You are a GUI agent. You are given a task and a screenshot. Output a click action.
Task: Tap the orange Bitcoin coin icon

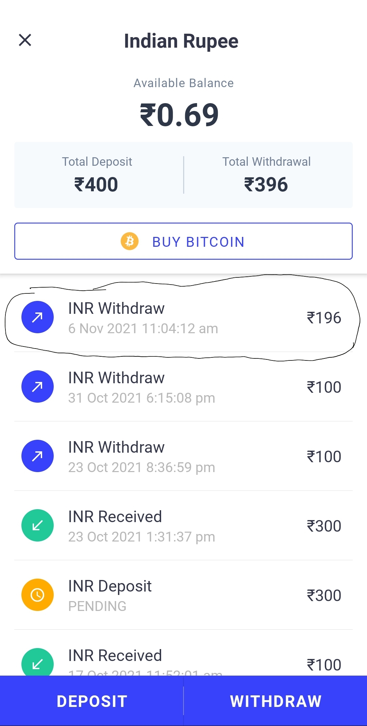129,241
